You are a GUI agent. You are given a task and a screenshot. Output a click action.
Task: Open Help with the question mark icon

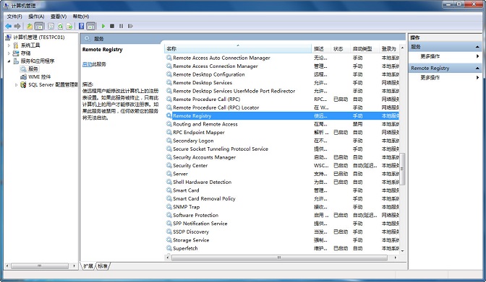(81, 26)
